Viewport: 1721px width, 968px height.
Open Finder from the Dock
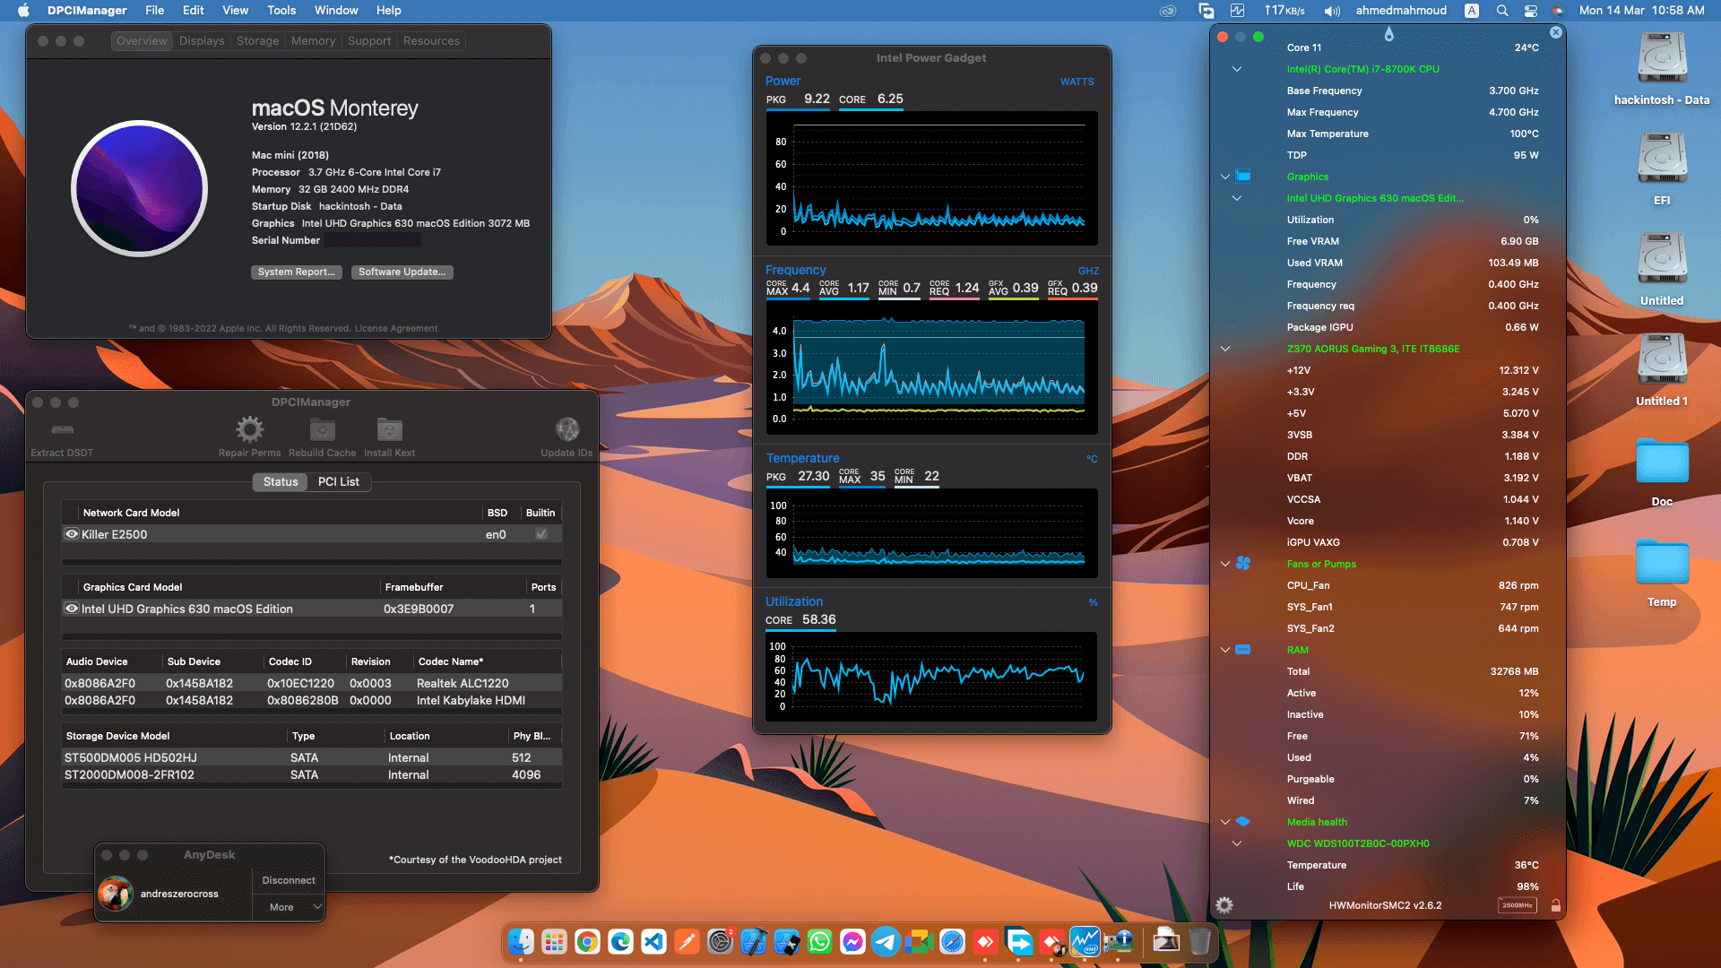coord(521,941)
